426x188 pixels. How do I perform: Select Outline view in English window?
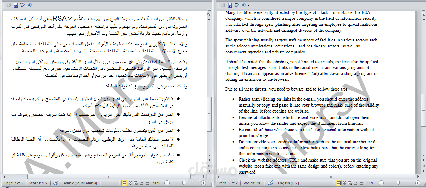tap(356, 183)
